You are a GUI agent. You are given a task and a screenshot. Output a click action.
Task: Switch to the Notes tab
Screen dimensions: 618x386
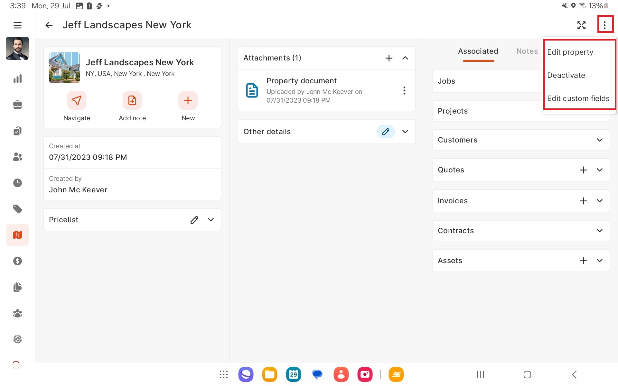(x=527, y=51)
